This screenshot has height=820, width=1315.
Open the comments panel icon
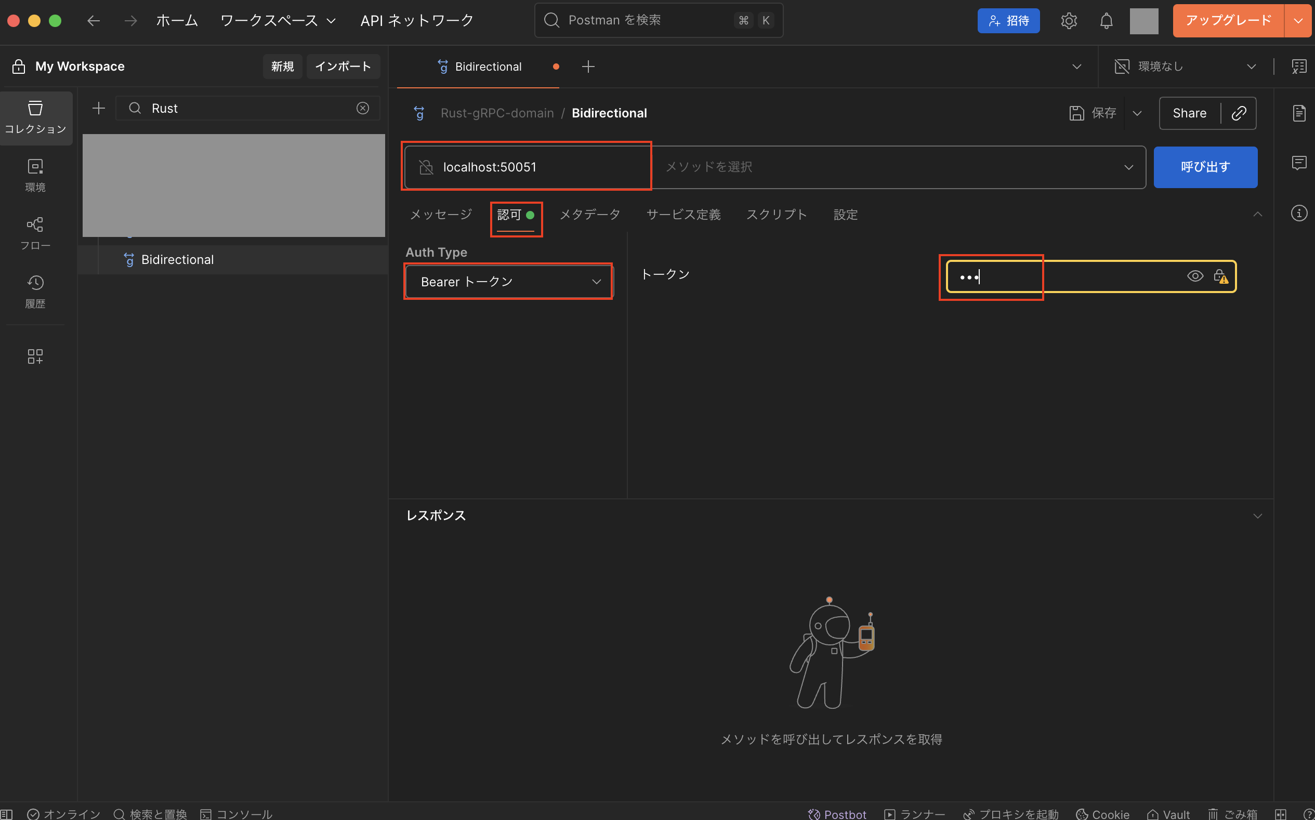point(1299,163)
